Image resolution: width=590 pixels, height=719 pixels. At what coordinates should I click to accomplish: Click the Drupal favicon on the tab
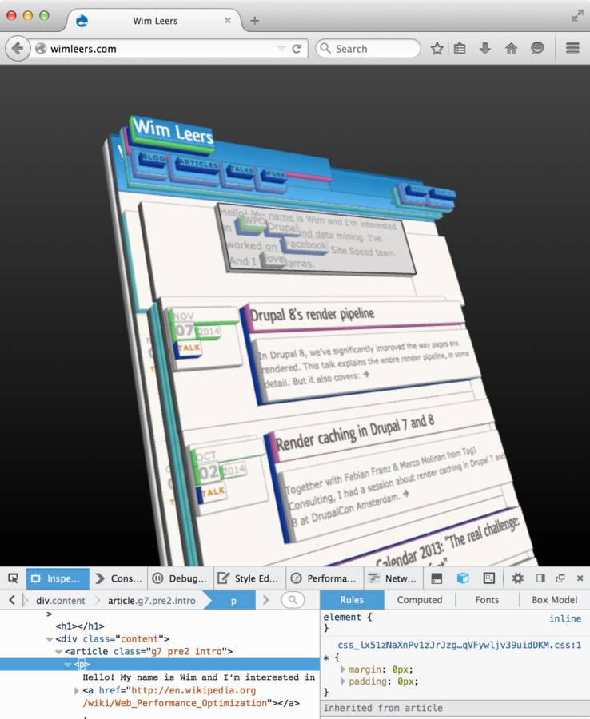(82, 21)
